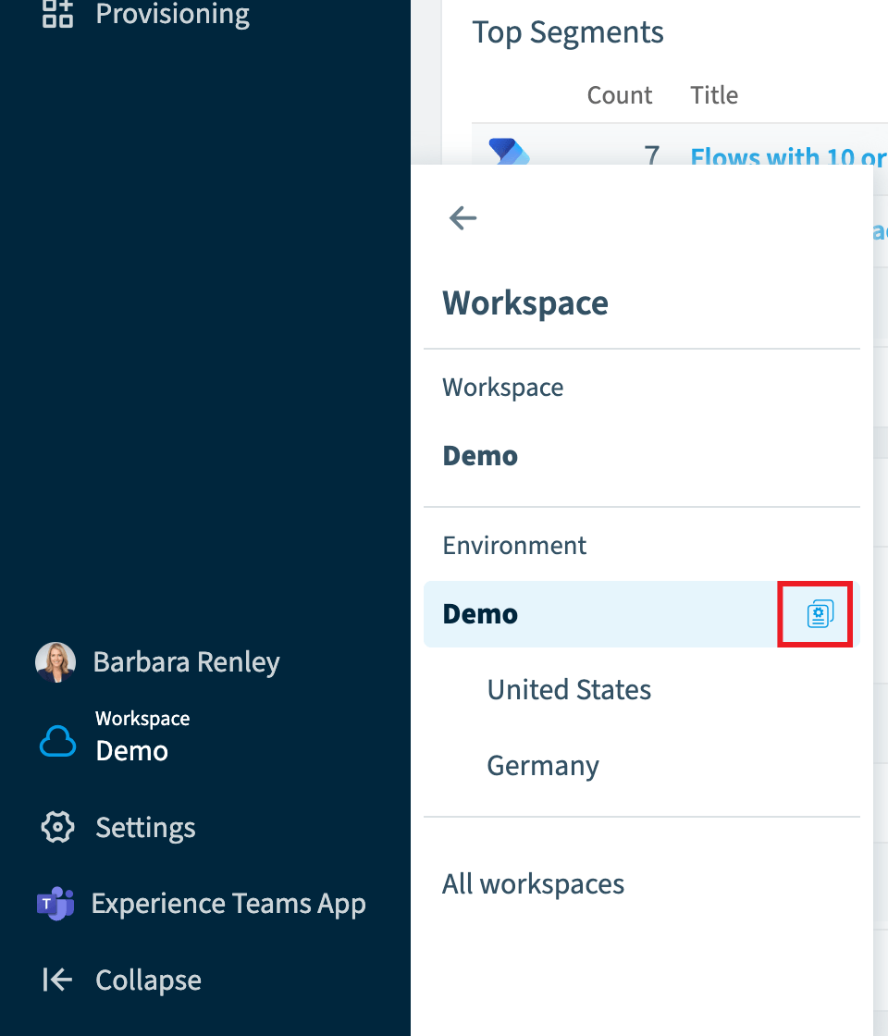Open Experience Teams App link
The height and width of the screenshot is (1036, 888).
[x=228, y=904]
